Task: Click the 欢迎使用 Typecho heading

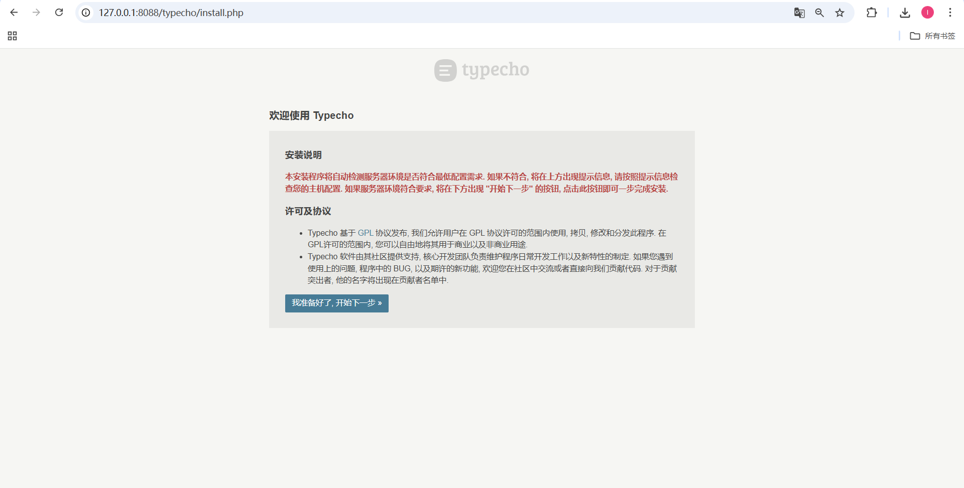Action: click(x=311, y=115)
